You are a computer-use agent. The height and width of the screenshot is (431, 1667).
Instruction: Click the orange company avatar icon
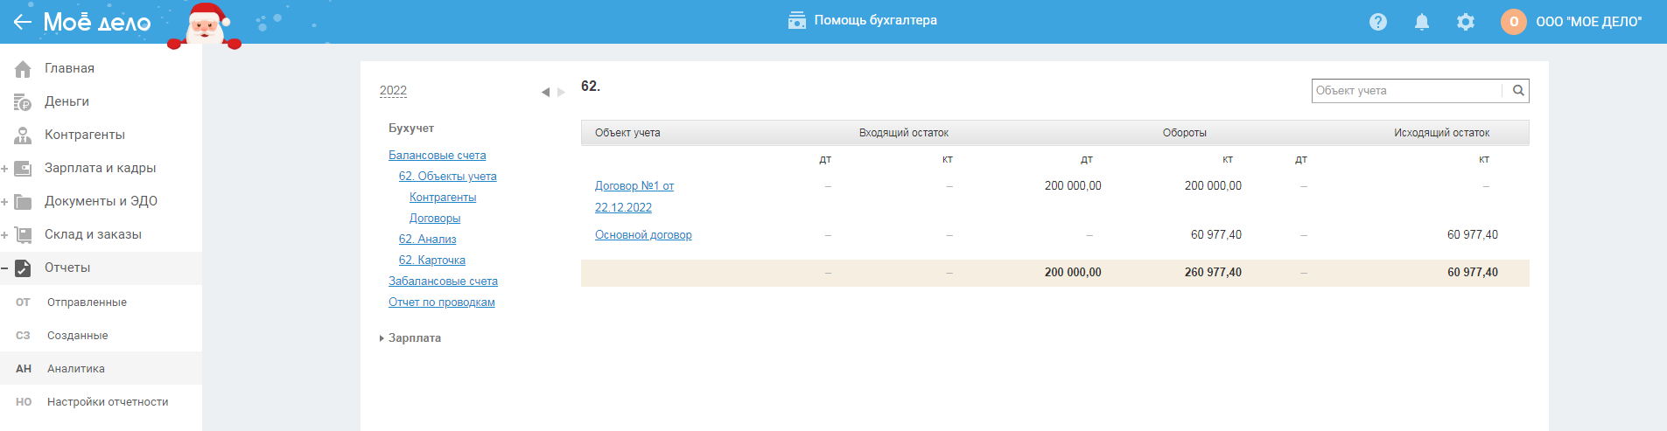tap(1514, 22)
